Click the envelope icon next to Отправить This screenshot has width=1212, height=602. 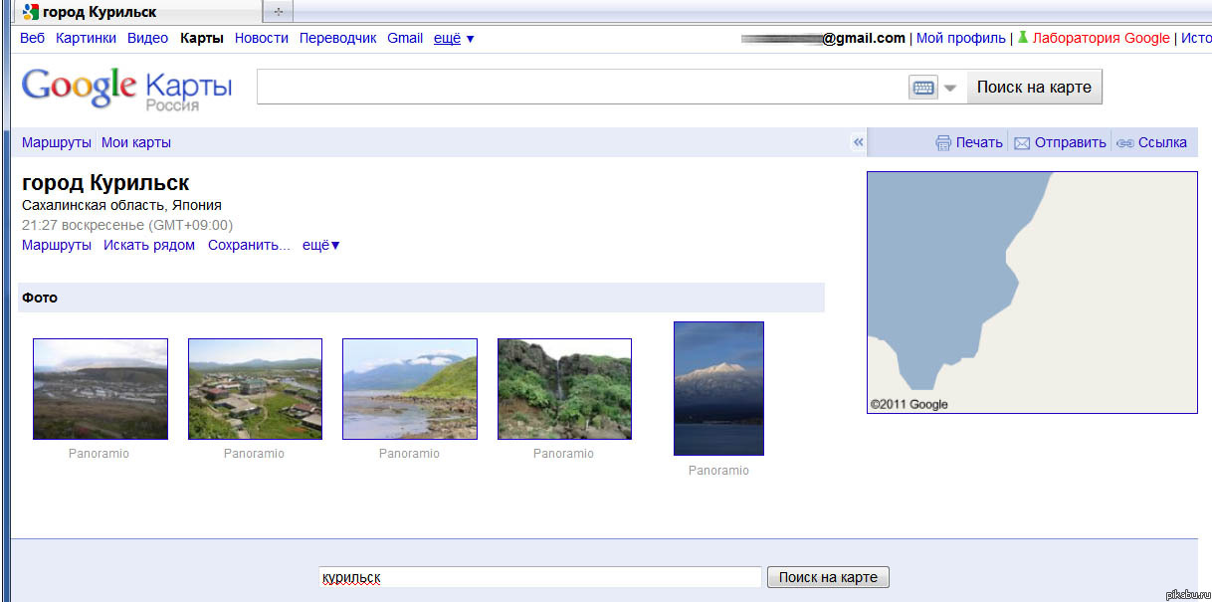[x=1021, y=143]
